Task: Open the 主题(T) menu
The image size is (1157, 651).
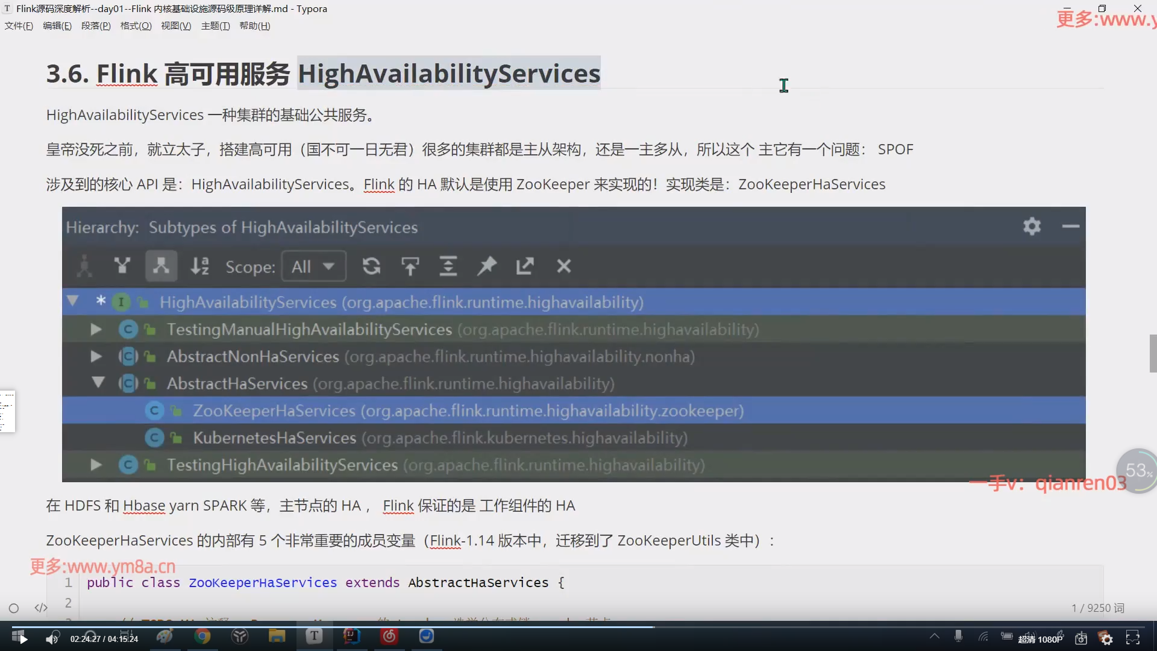Action: (215, 26)
